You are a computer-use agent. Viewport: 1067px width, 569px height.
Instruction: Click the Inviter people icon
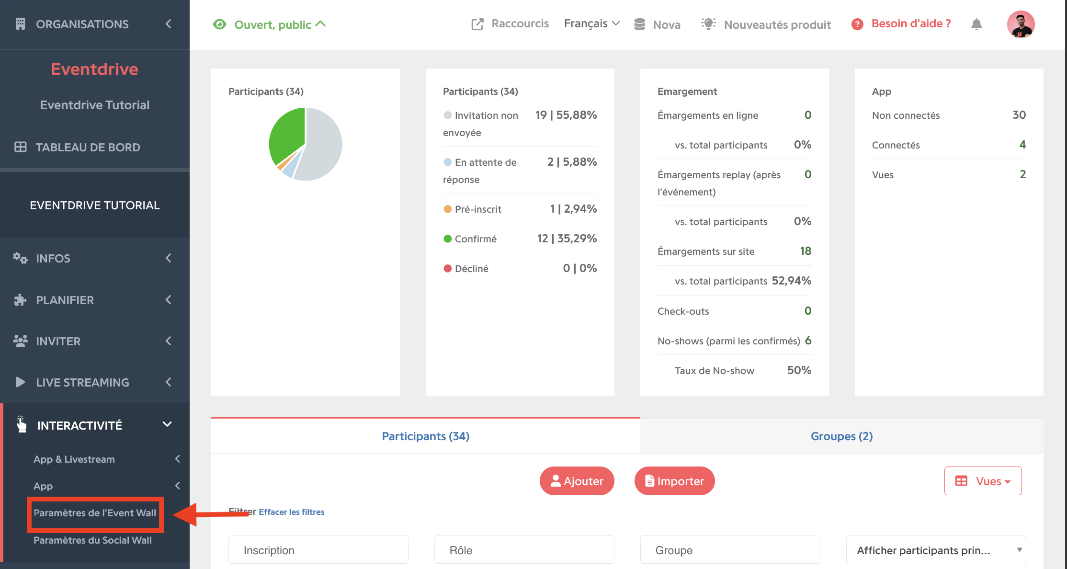click(20, 341)
